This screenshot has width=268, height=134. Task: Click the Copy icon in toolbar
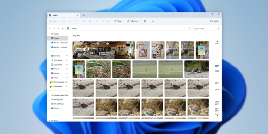coord(70,21)
